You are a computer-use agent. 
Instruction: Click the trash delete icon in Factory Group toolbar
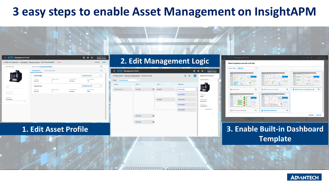coord(189,76)
